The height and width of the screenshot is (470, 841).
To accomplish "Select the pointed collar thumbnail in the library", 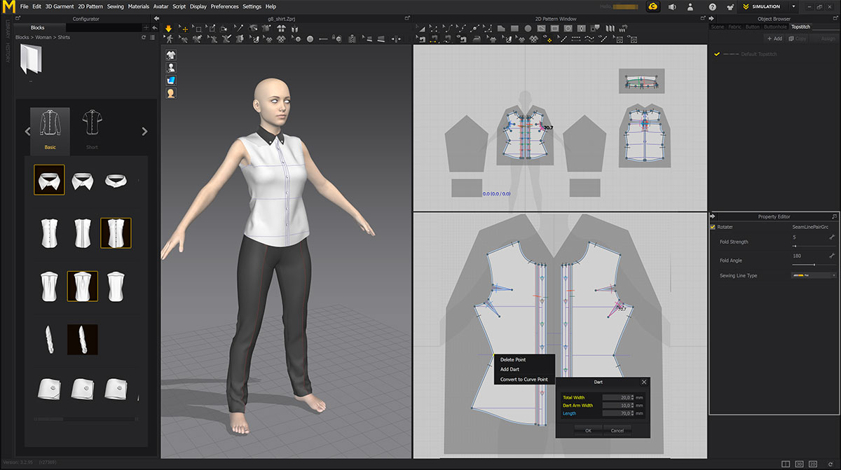I will (x=48, y=179).
